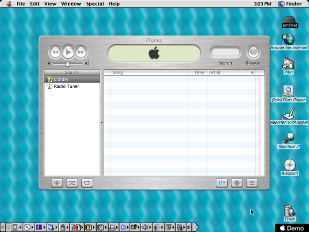309x232 pixels.
Task: Select Library in the Source list
Action: point(72,79)
